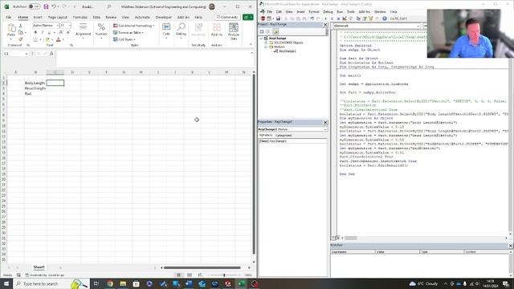The width and height of the screenshot is (514, 289).
Task: Click the Fill Color bucket icon
Action: [47, 39]
